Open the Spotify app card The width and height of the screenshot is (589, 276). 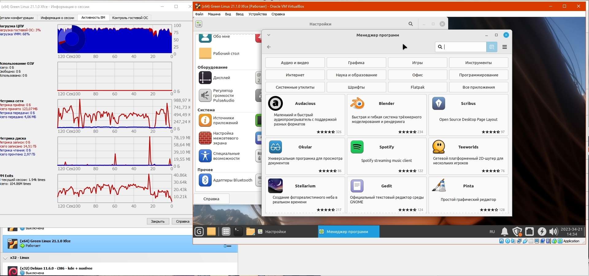387,156
